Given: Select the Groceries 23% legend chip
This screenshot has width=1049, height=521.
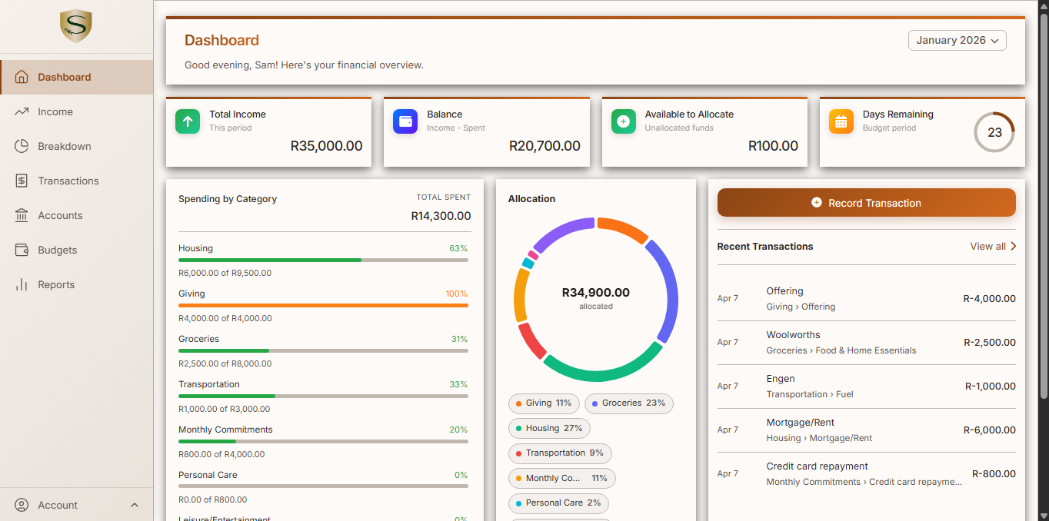Looking at the screenshot, I should [x=628, y=403].
